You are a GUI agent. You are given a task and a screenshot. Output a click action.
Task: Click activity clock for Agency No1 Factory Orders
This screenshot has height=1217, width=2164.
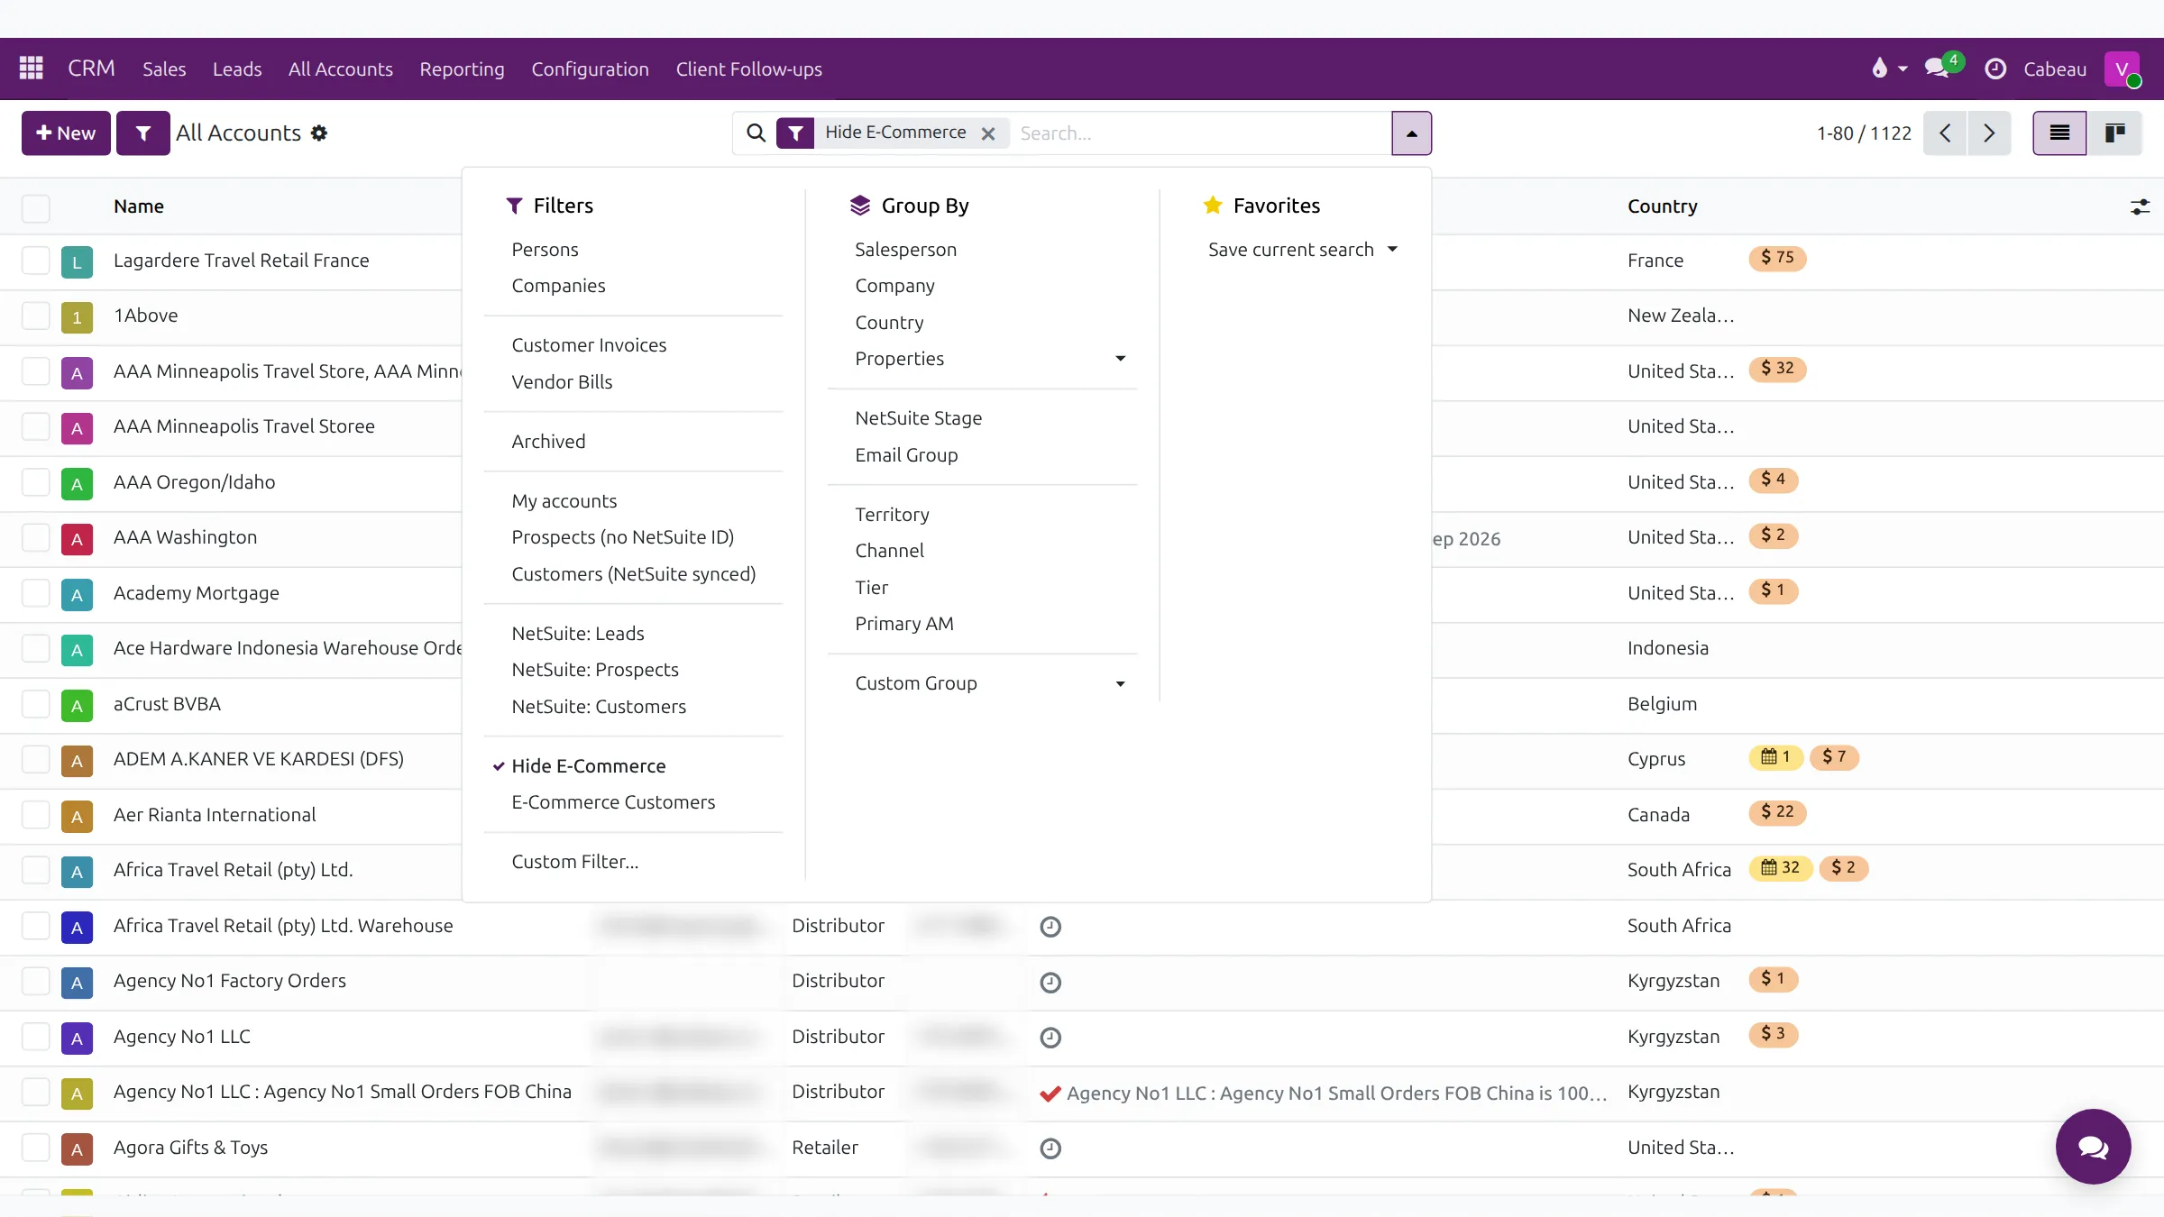pos(1050,983)
